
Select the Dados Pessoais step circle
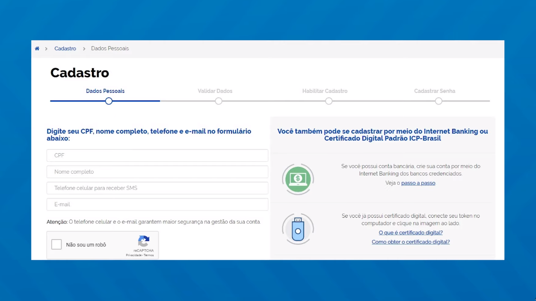(109, 101)
